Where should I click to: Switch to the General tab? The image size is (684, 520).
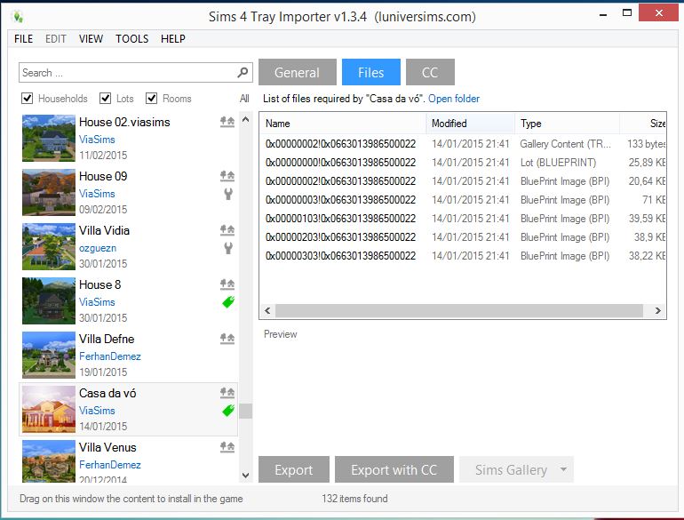point(297,72)
